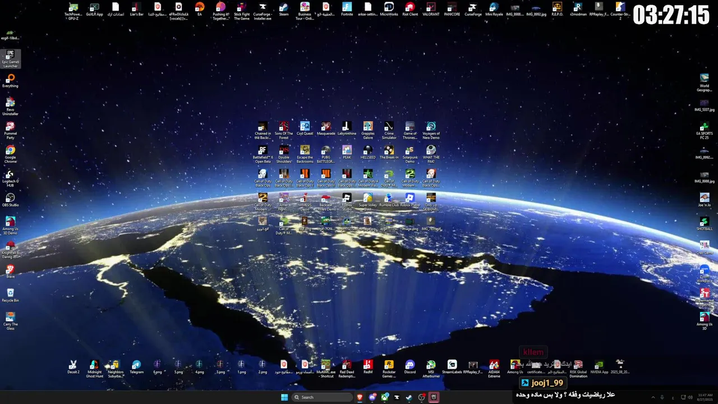Open Grapples Galore game icon

[x=368, y=130]
